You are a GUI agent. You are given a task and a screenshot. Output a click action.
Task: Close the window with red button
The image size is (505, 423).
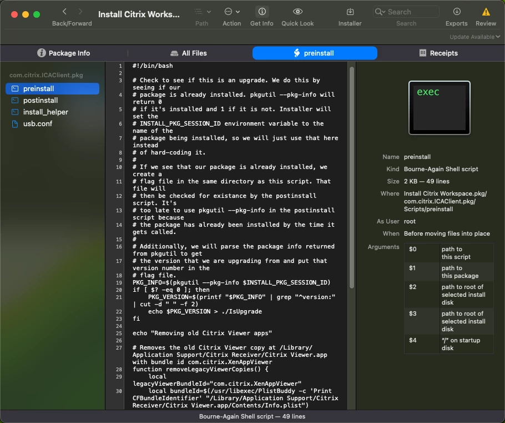coord(14,14)
